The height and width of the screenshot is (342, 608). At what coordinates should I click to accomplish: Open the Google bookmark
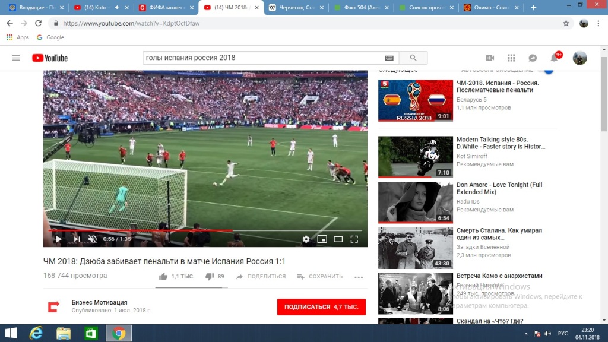[50, 37]
